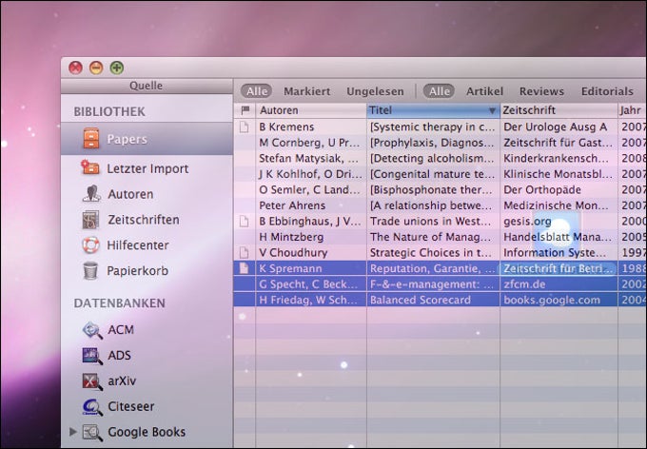This screenshot has width=647, height=449.
Task: Click title 'F-&-e-management: …'
Action: coord(433,283)
